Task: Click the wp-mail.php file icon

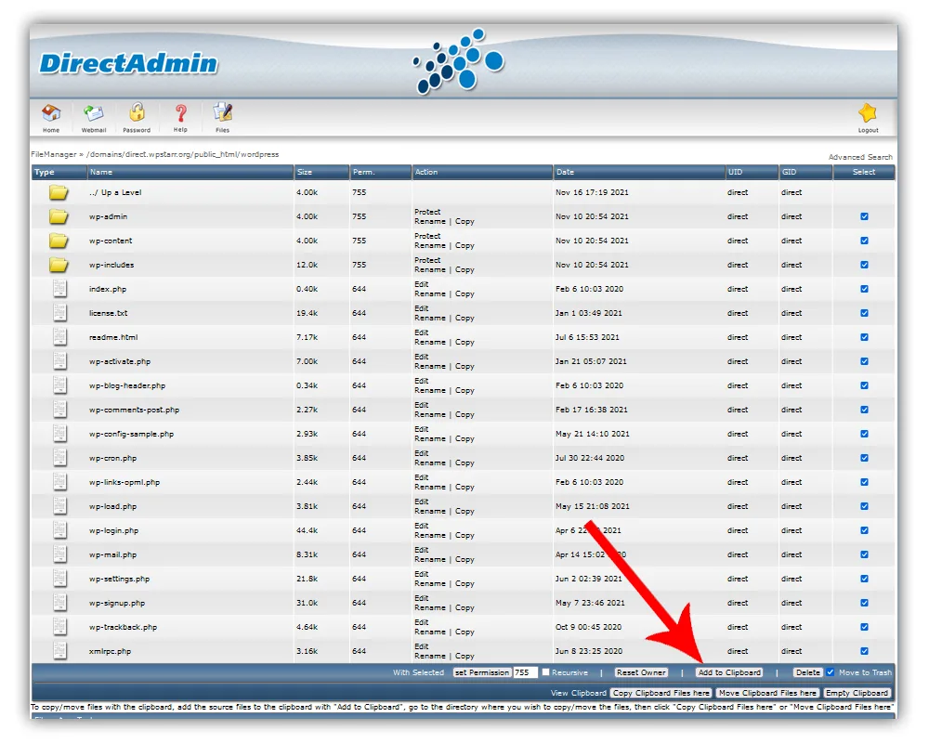Action: (x=59, y=554)
